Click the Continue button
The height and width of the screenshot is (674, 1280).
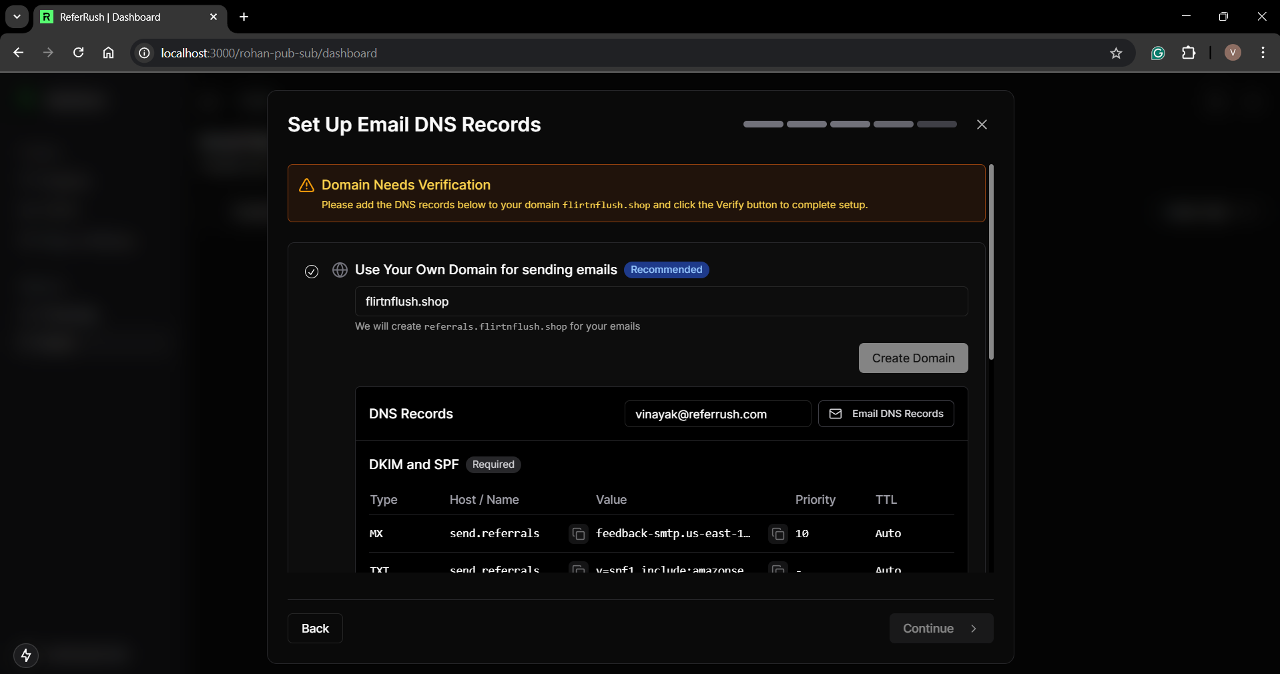(941, 629)
